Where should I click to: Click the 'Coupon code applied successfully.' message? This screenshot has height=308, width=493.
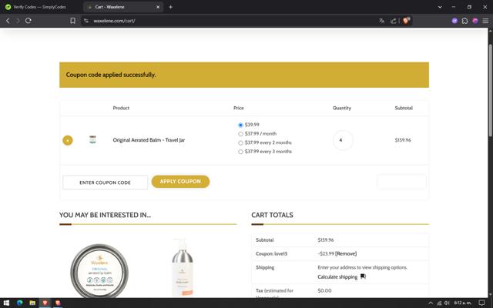point(111,75)
